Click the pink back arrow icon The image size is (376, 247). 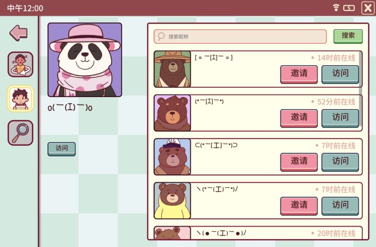point(19,33)
